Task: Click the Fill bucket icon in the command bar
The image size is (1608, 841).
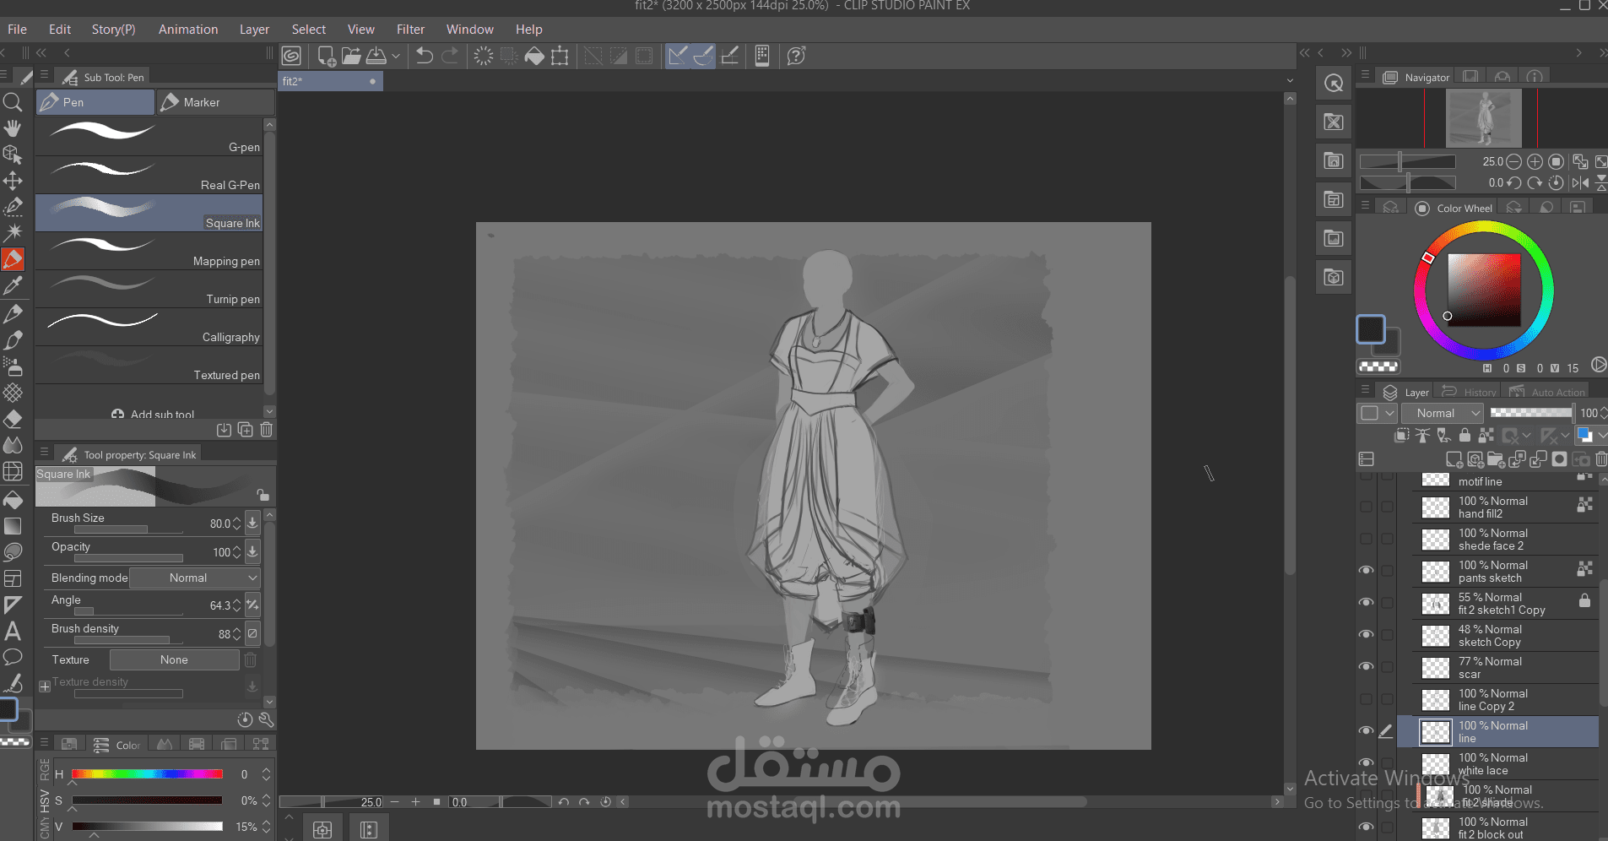Action: (x=534, y=56)
